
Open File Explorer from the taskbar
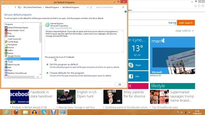pyautogui.click(x=26, y=112)
